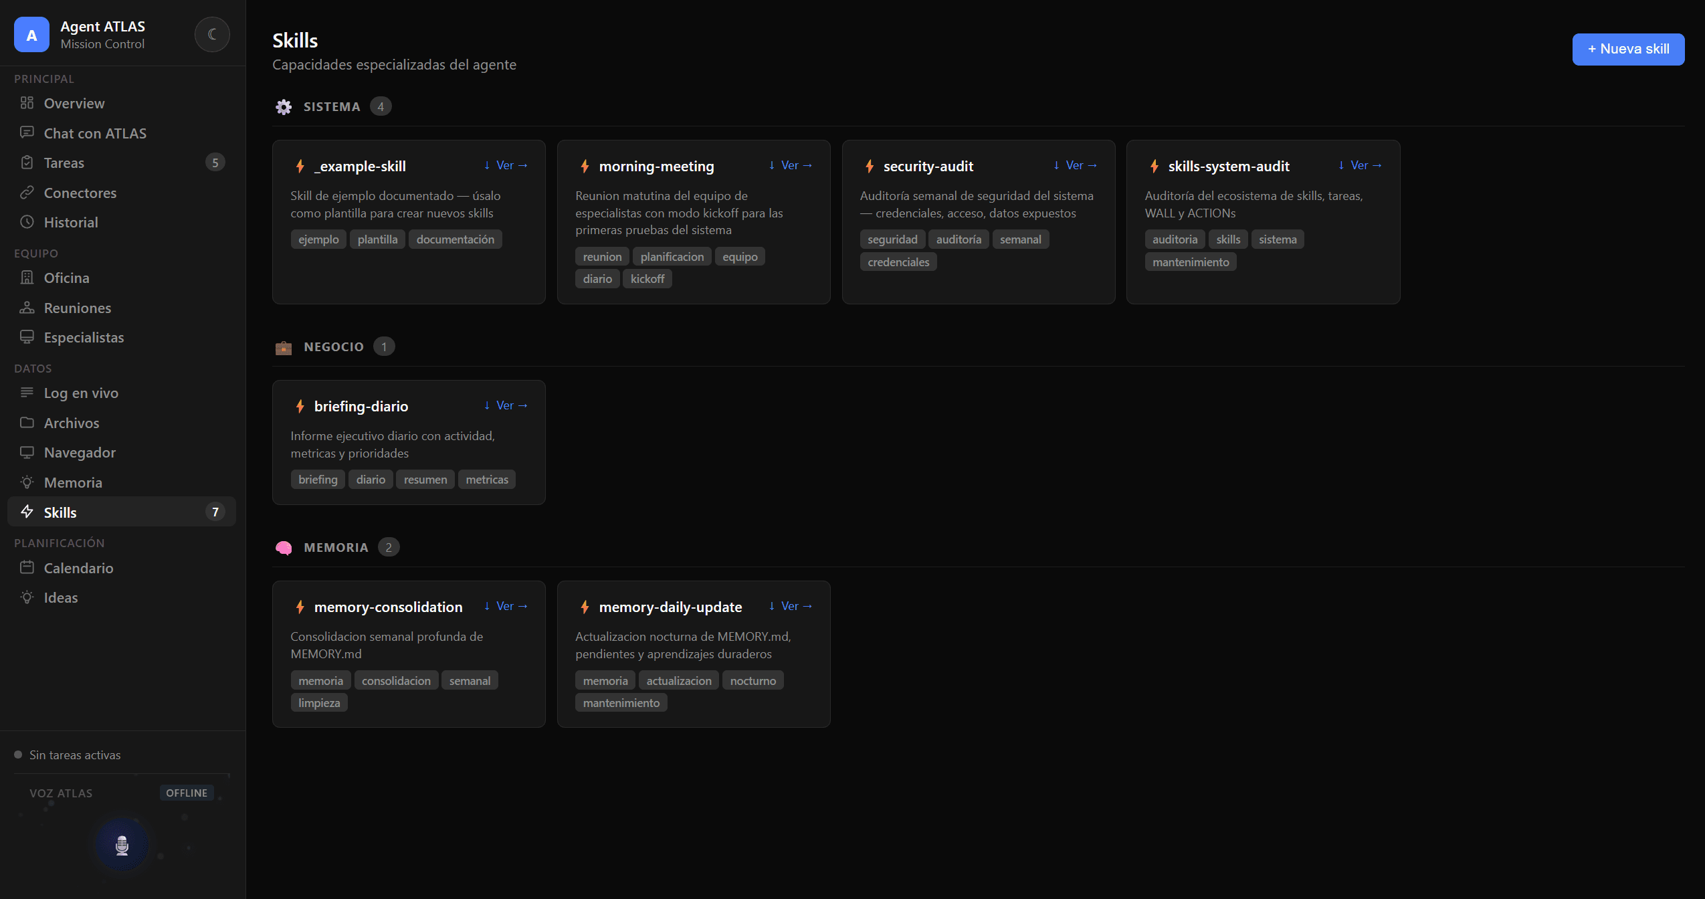Open Ver link on briefing-diario
This screenshot has height=899, width=1705.
coord(512,405)
